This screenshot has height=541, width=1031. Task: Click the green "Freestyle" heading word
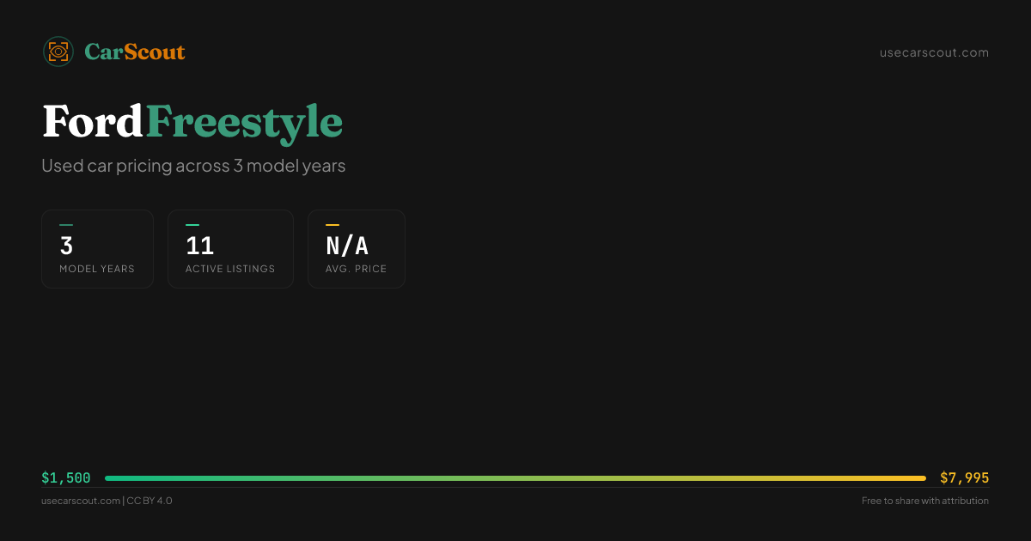[244, 122]
